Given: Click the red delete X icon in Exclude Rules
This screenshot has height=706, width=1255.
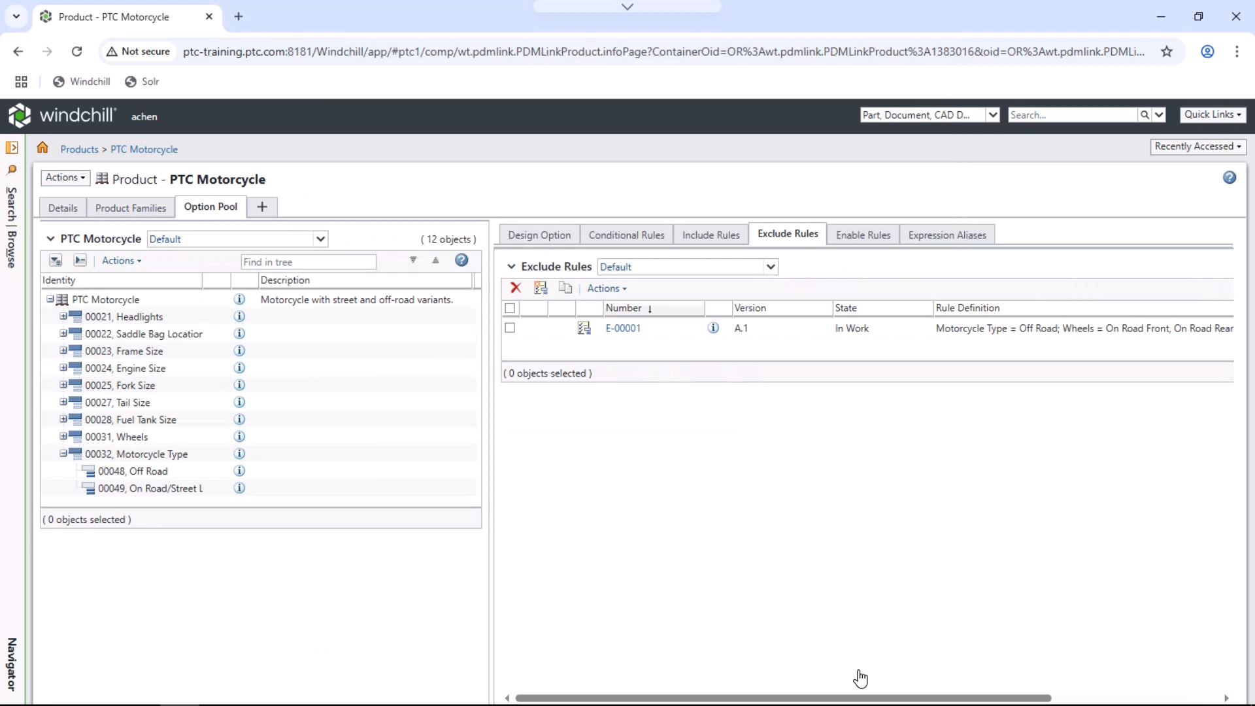Looking at the screenshot, I should pos(516,288).
